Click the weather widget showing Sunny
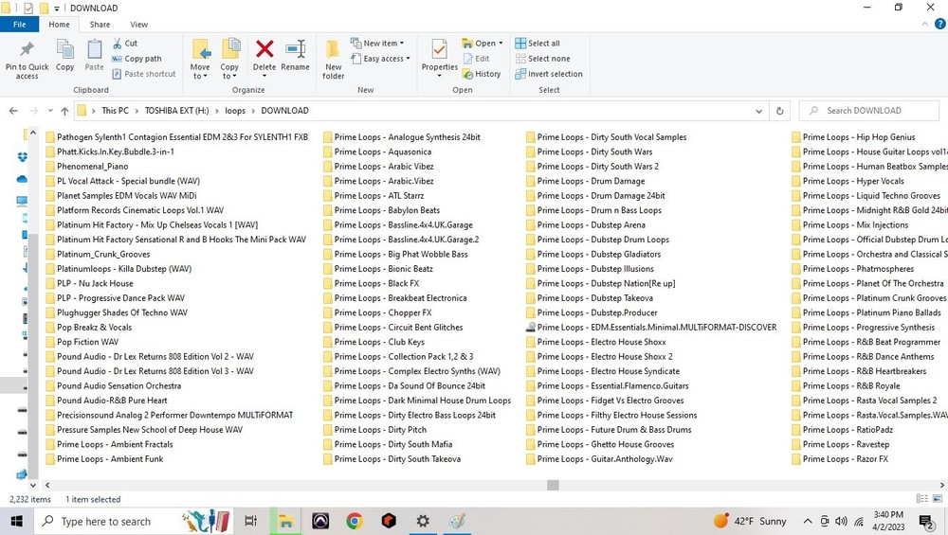Viewport: 948px width, 535px height. [x=750, y=521]
